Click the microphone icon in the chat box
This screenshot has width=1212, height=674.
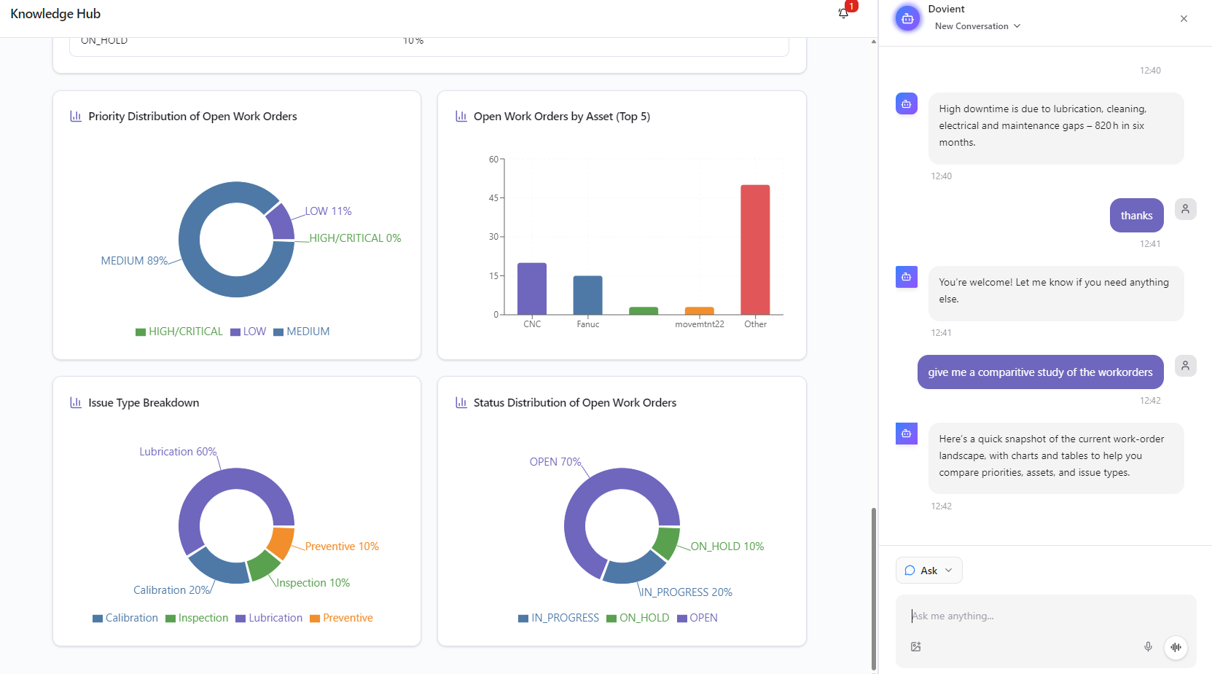(x=1148, y=647)
